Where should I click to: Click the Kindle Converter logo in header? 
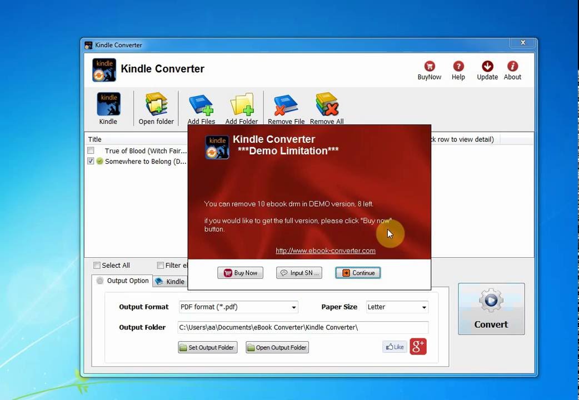click(104, 70)
